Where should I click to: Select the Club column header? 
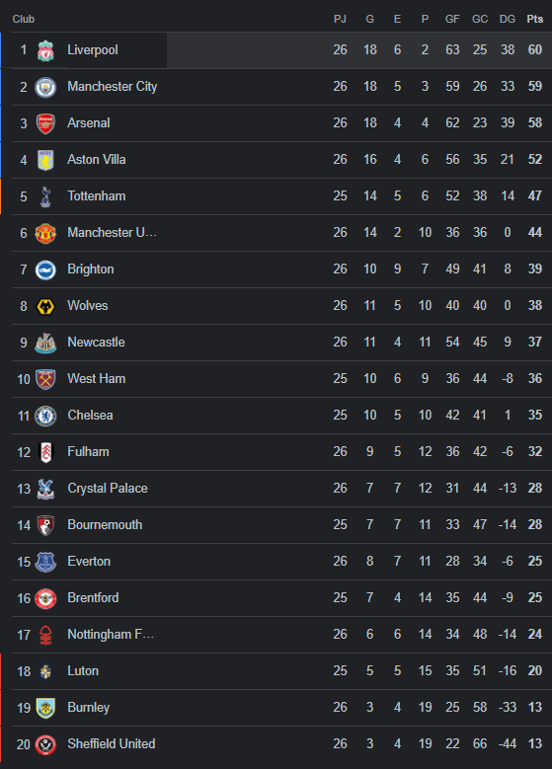24,19
